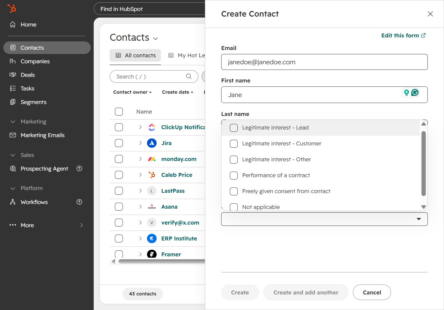The width and height of the screenshot is (444, 310).
Task: Open the Asana contact link
Action: tap(169, 207)
